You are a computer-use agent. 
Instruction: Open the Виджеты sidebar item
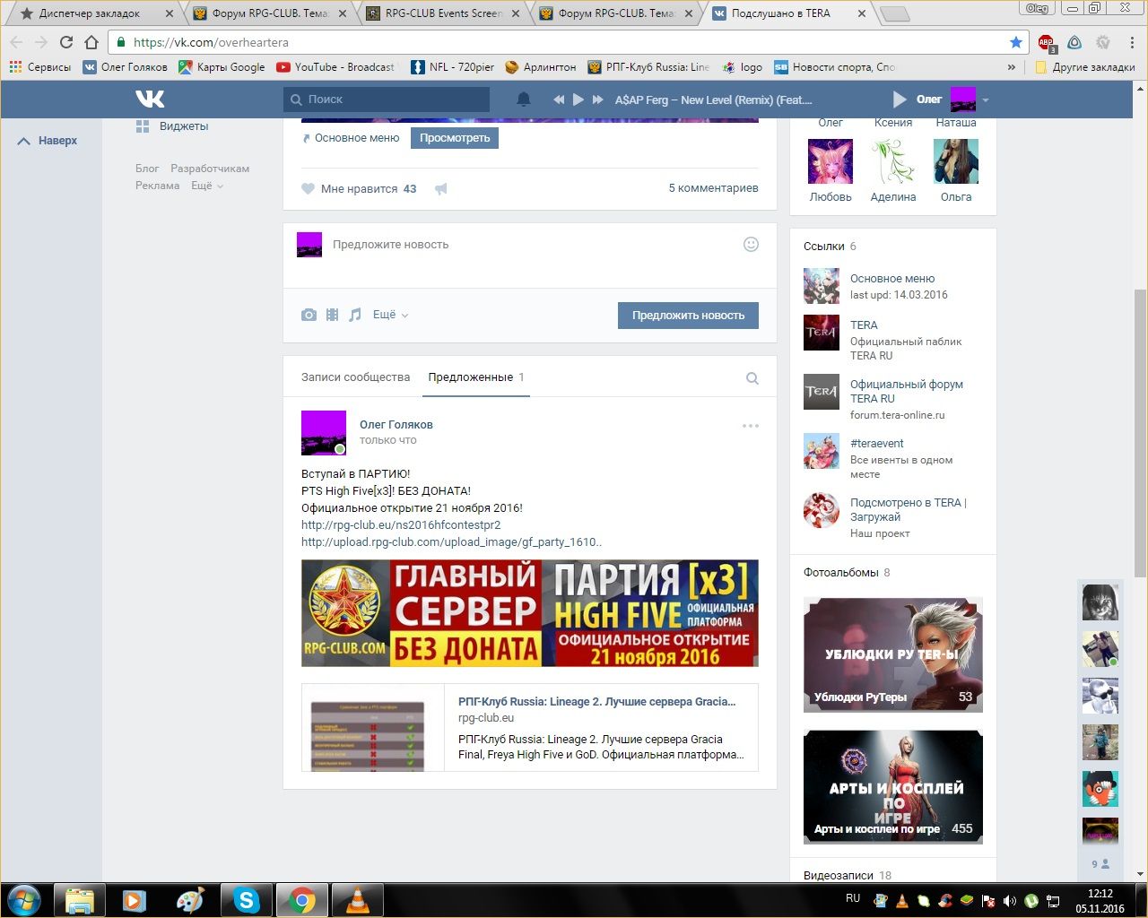pyautogui.click(x=172, y=126)
